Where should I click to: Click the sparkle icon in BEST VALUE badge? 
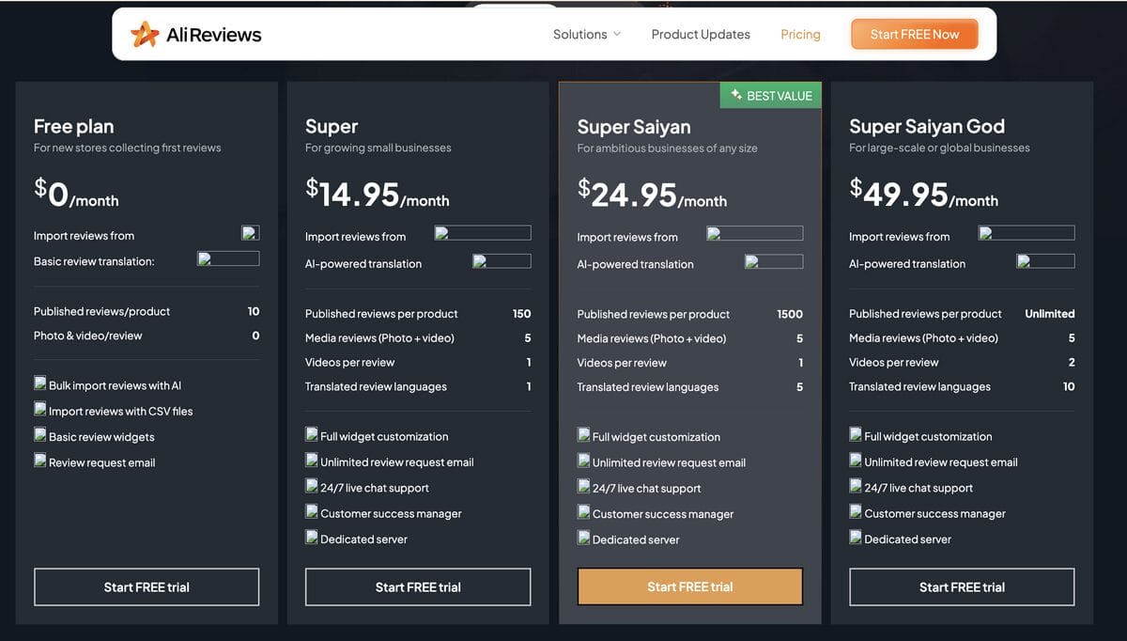[x=734, y=95]
